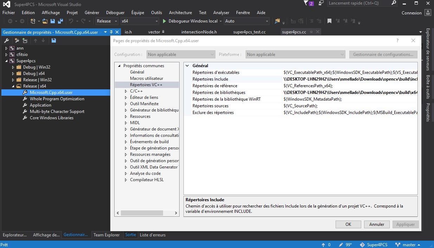Click the OK button
The height and width of the screenshot is (248, 434).
[348, 224]
